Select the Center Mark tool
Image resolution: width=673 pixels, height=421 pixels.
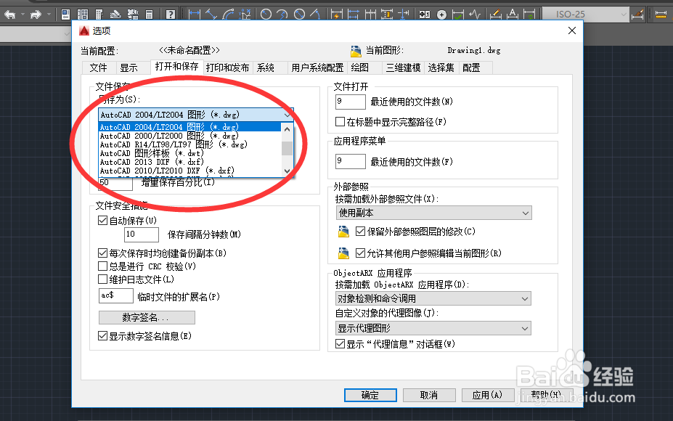pos(441,15)
